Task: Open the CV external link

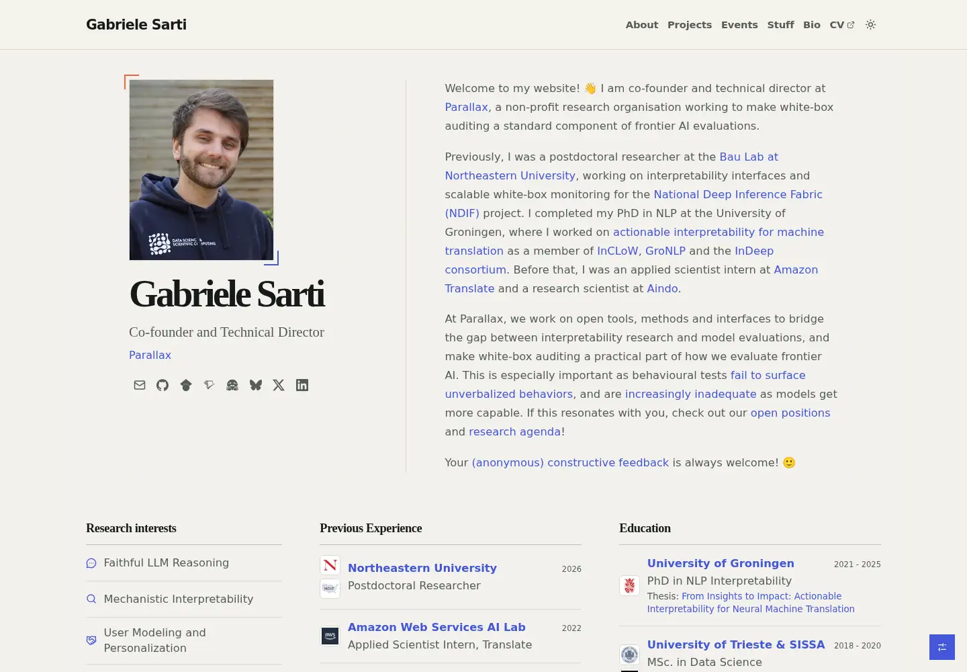Action: pos(842,25)
